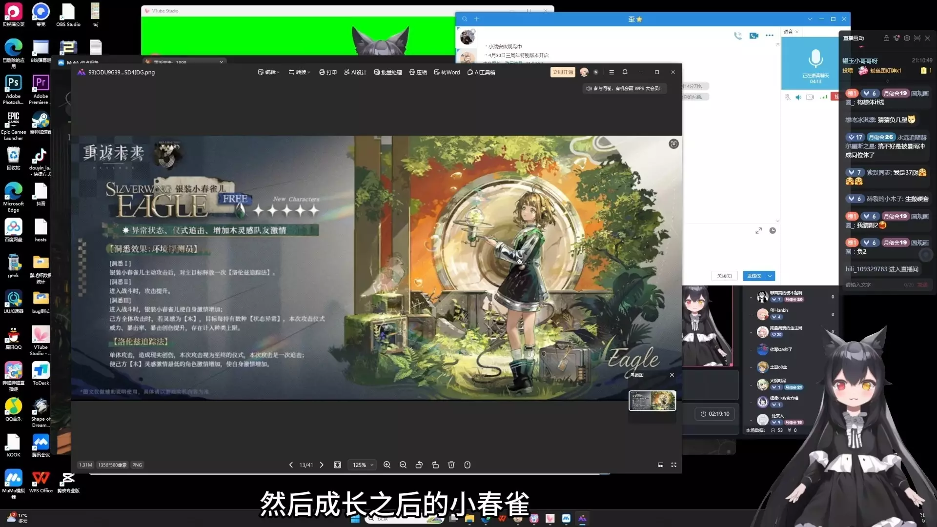The image size is (937, 527).
Task: Click the 立即开通 button
Action: pos(563,72)
